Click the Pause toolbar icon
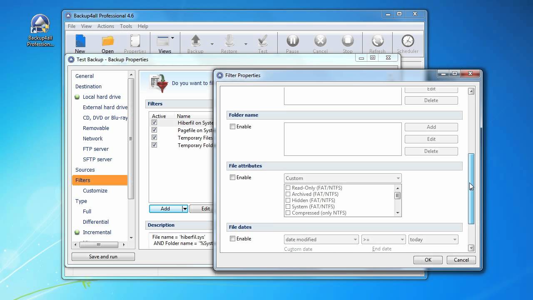 coord(292,41)
